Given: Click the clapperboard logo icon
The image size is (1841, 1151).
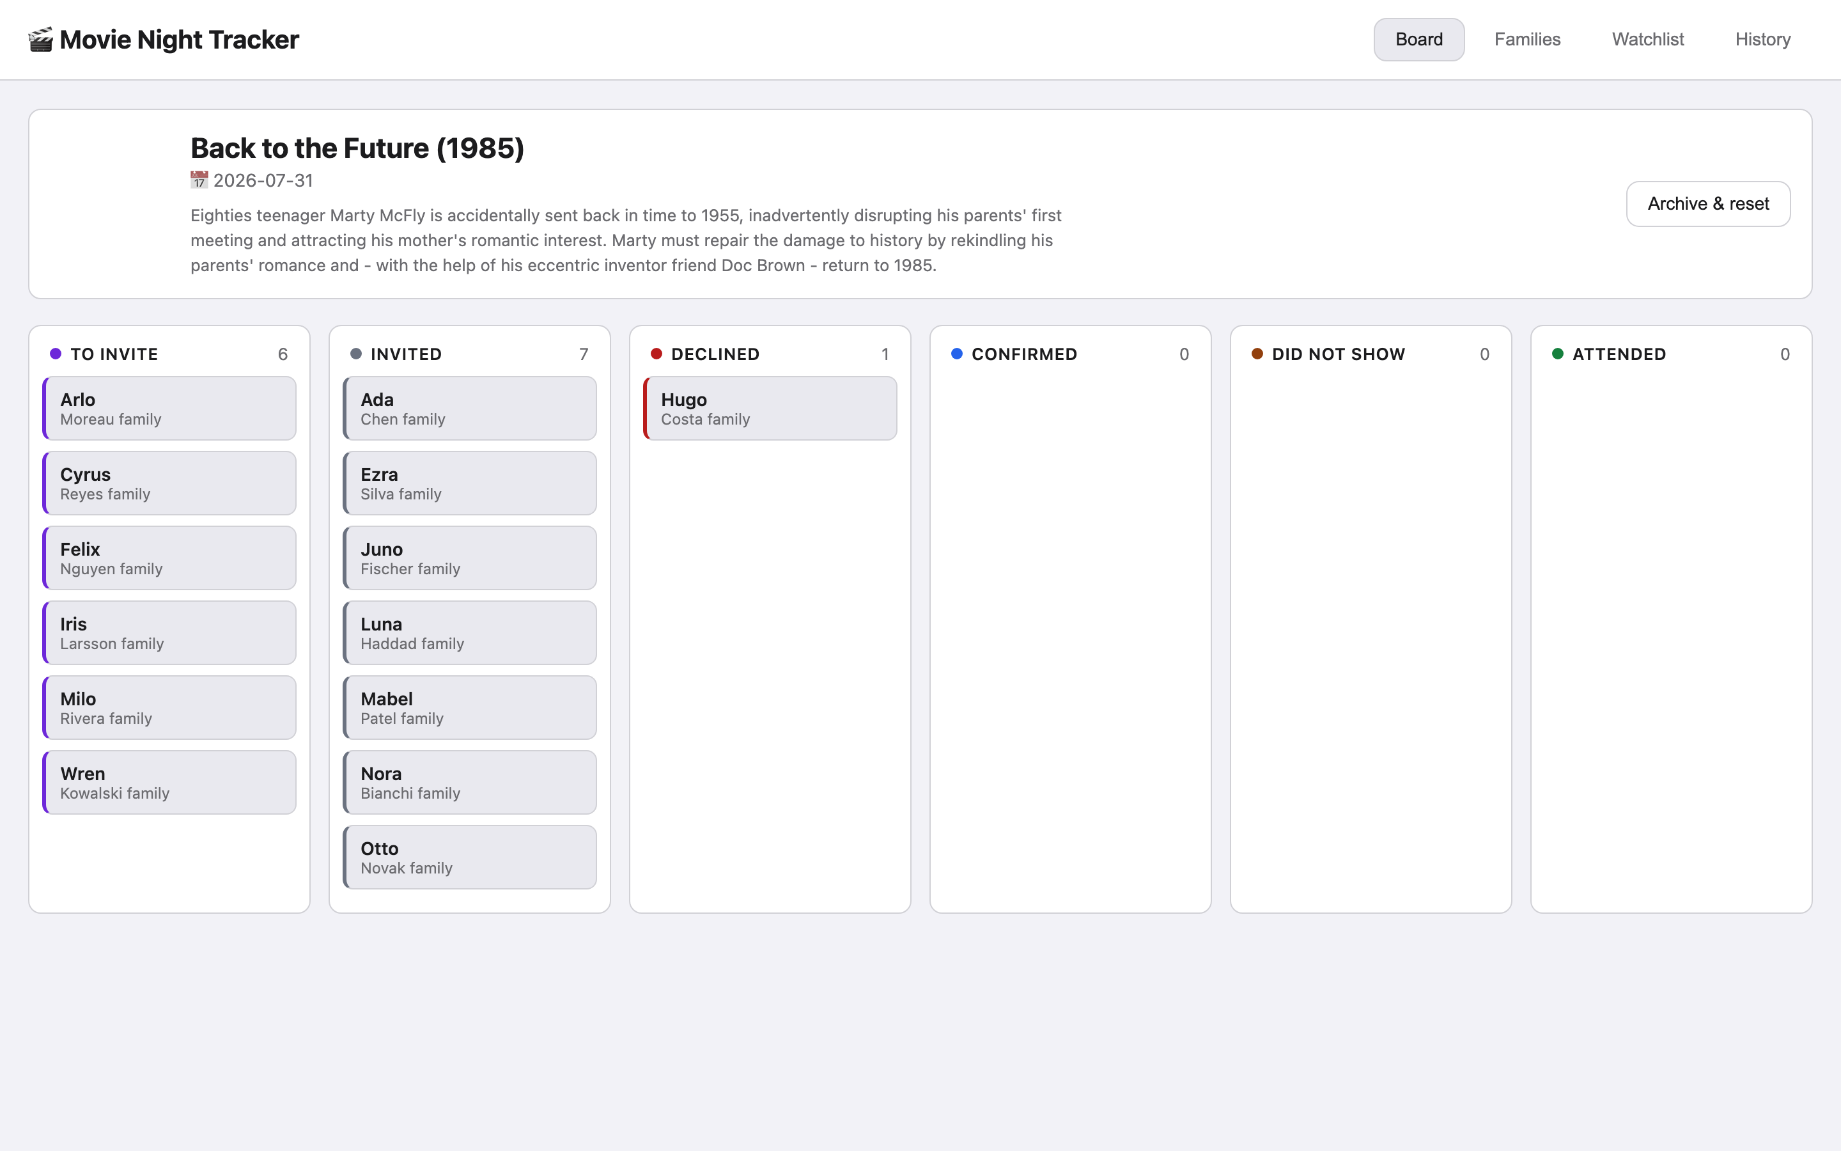Looking at the screenshot, I should coord(40,40).
